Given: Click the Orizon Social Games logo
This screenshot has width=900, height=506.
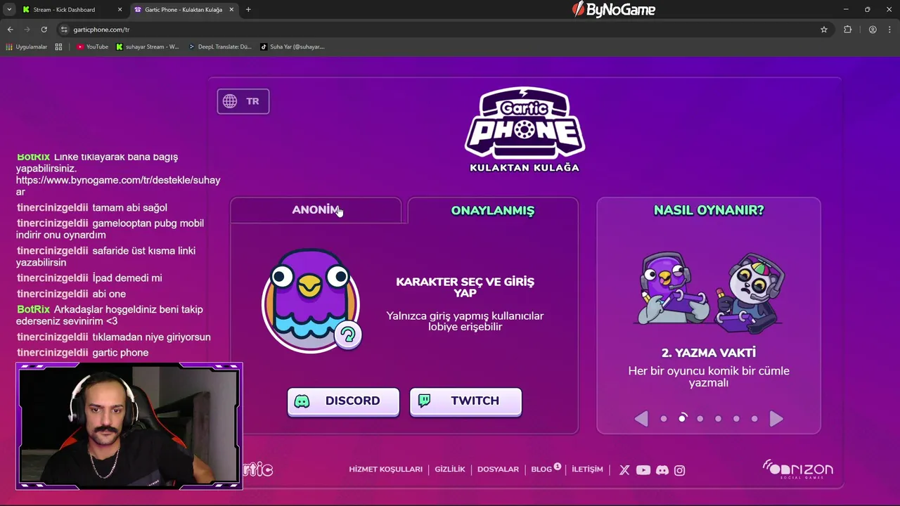Looking at the screenshot, I should pos(798,469).
